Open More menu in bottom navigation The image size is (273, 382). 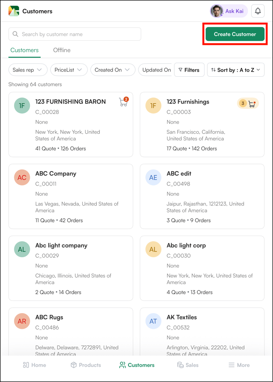click(238, 365)
